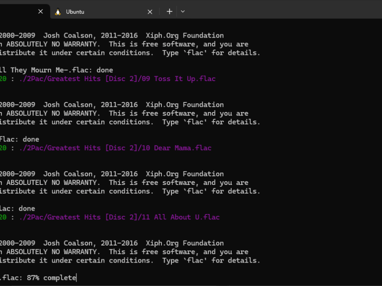
Task: Click the down arrow next to the plus button
Action: pos(182,11)
